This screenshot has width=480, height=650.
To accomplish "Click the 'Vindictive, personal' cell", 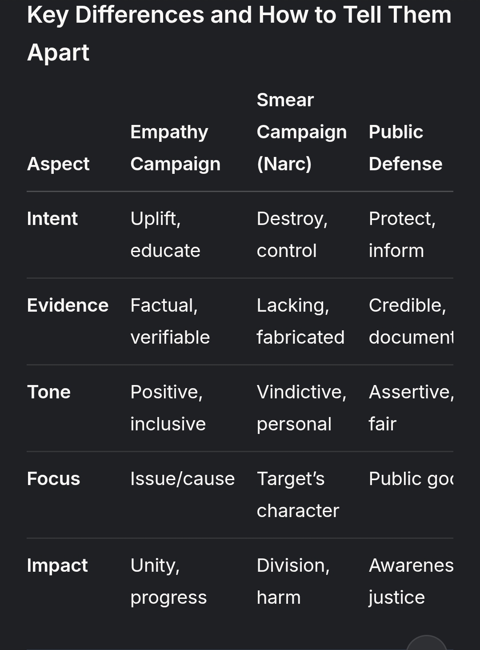I will pos(301,408).
